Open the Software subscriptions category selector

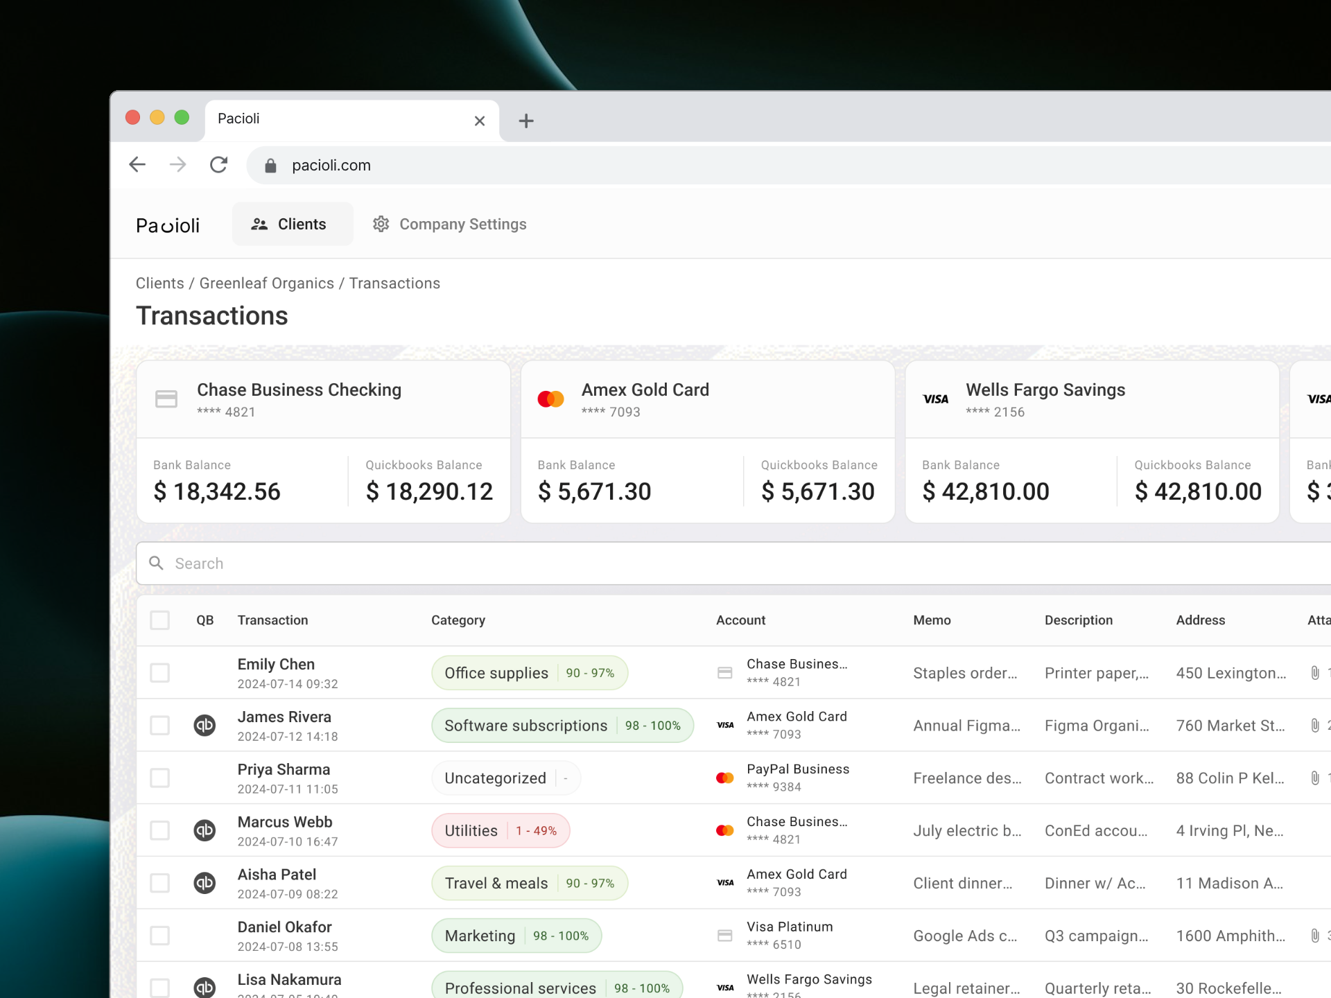coord(562,726)
